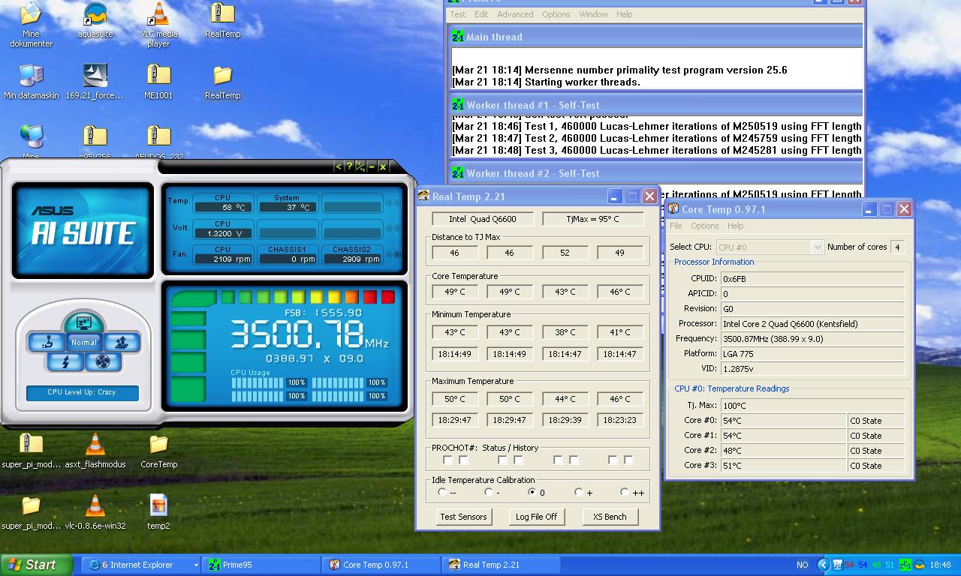This screenshot has height=576, width=961.
Task: Select the single minus calibration radio button
Action: [488, 492]
